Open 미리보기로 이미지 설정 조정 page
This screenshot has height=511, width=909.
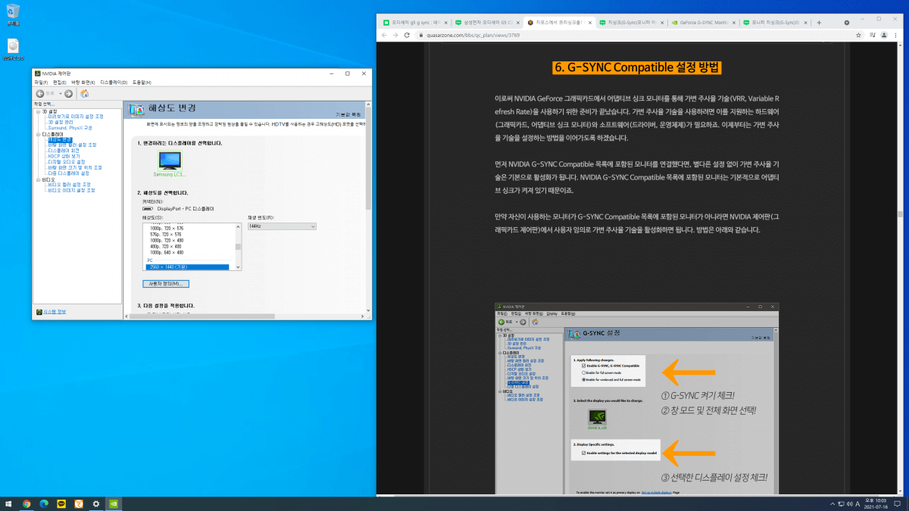pos(76,116)
